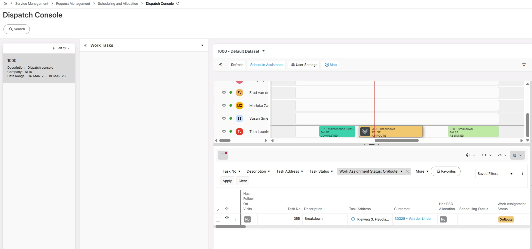
Task: Select task 317 Maintenance Elect bar
Action: pos(337,132)
